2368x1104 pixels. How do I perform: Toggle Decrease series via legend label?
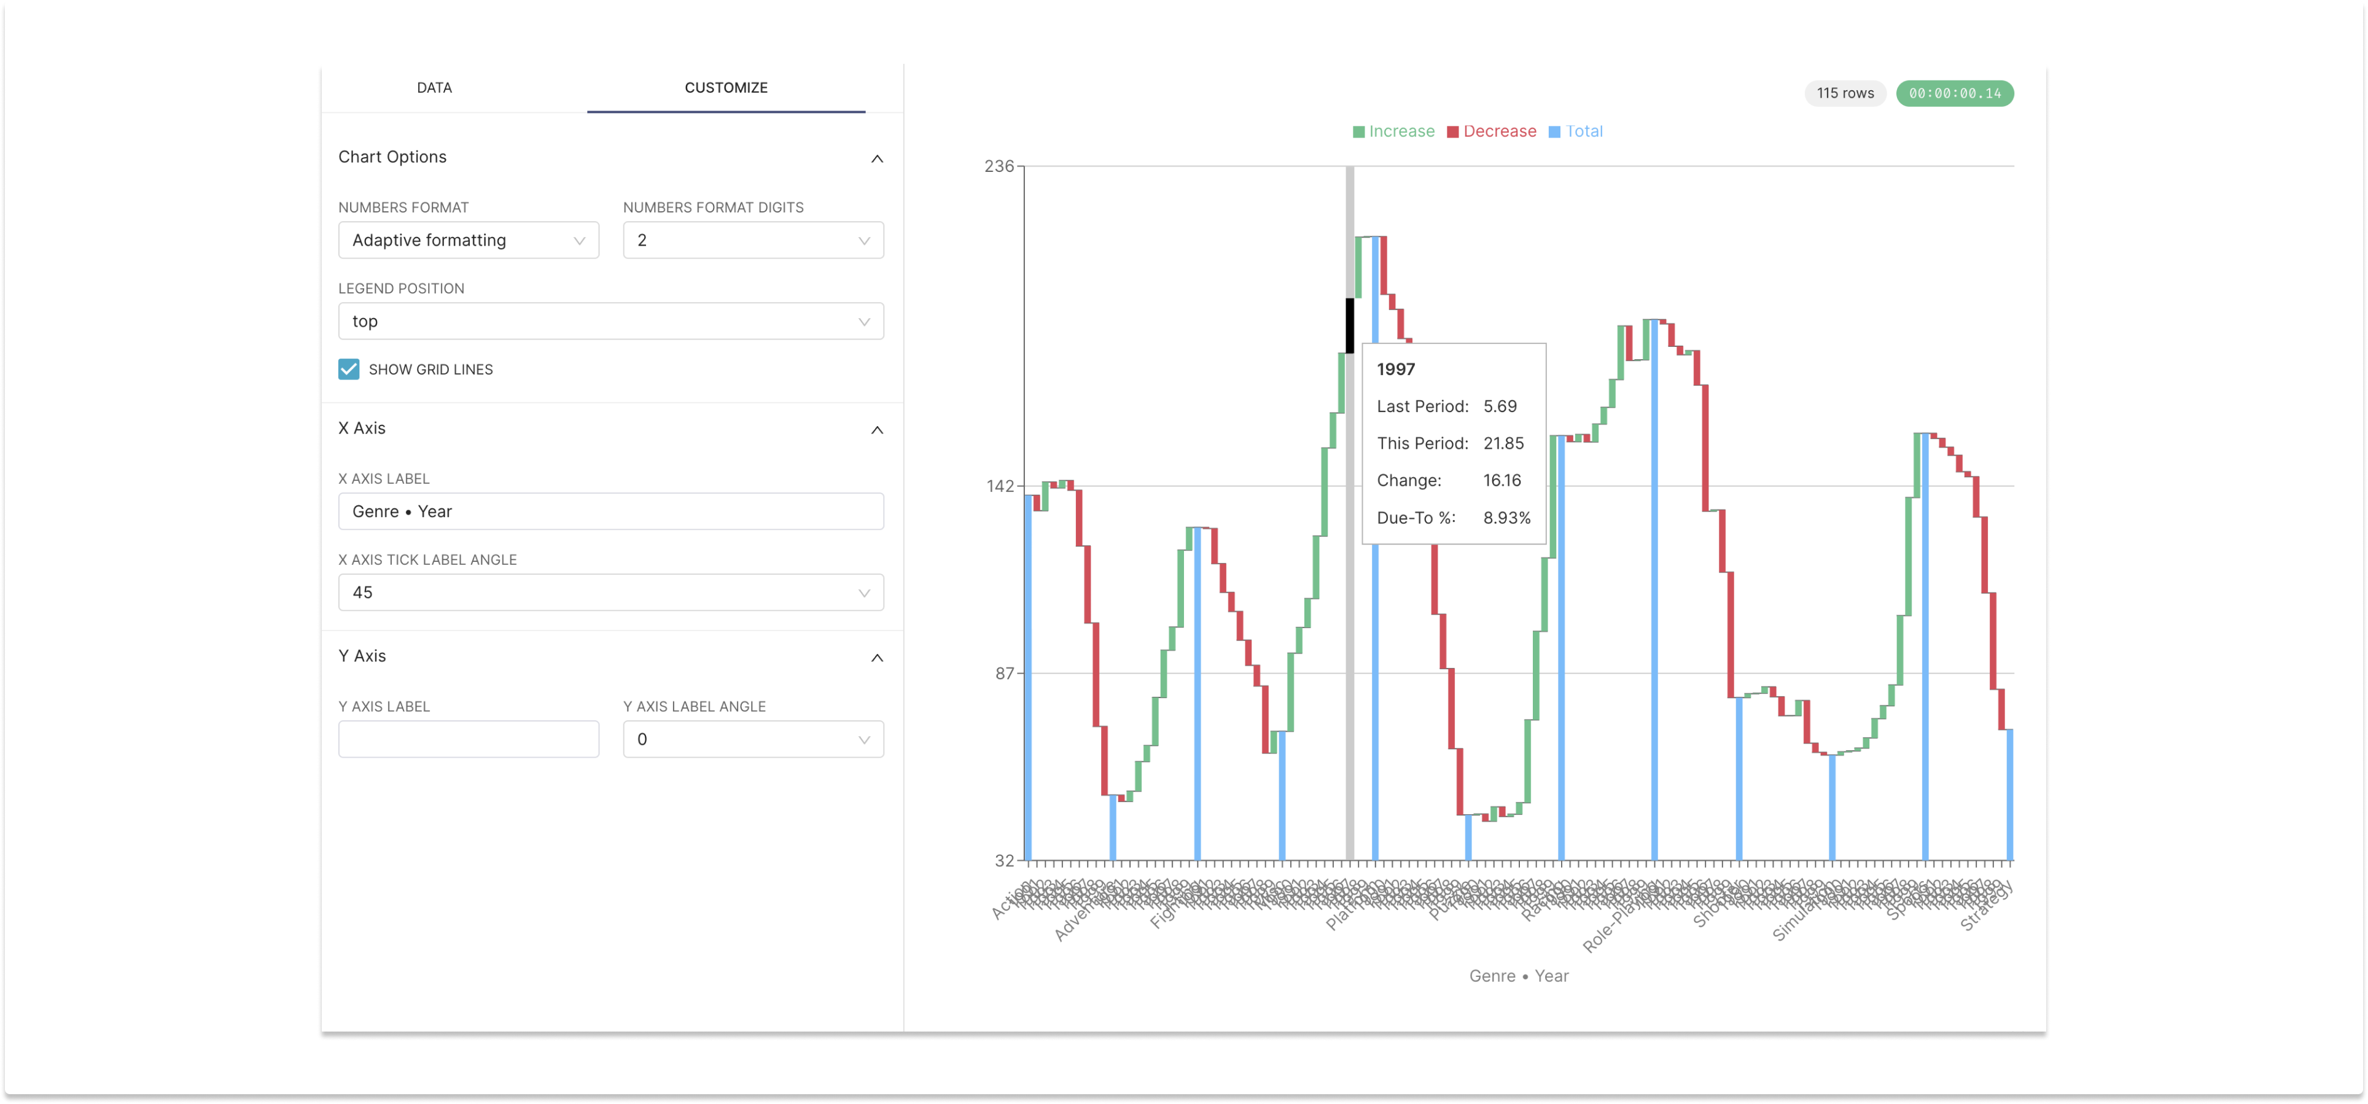point(1499,131)
